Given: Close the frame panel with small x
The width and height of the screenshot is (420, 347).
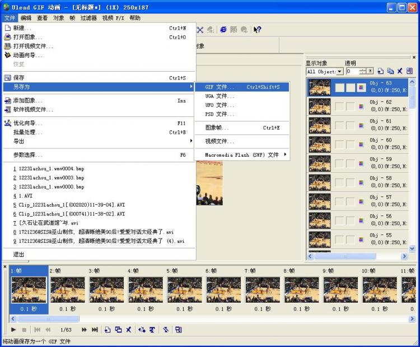Looking at the screenshot, I should pos(5,266).
